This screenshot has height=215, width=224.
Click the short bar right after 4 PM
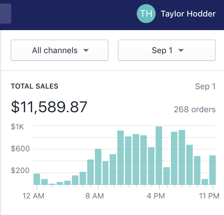(x=167, y=176)
